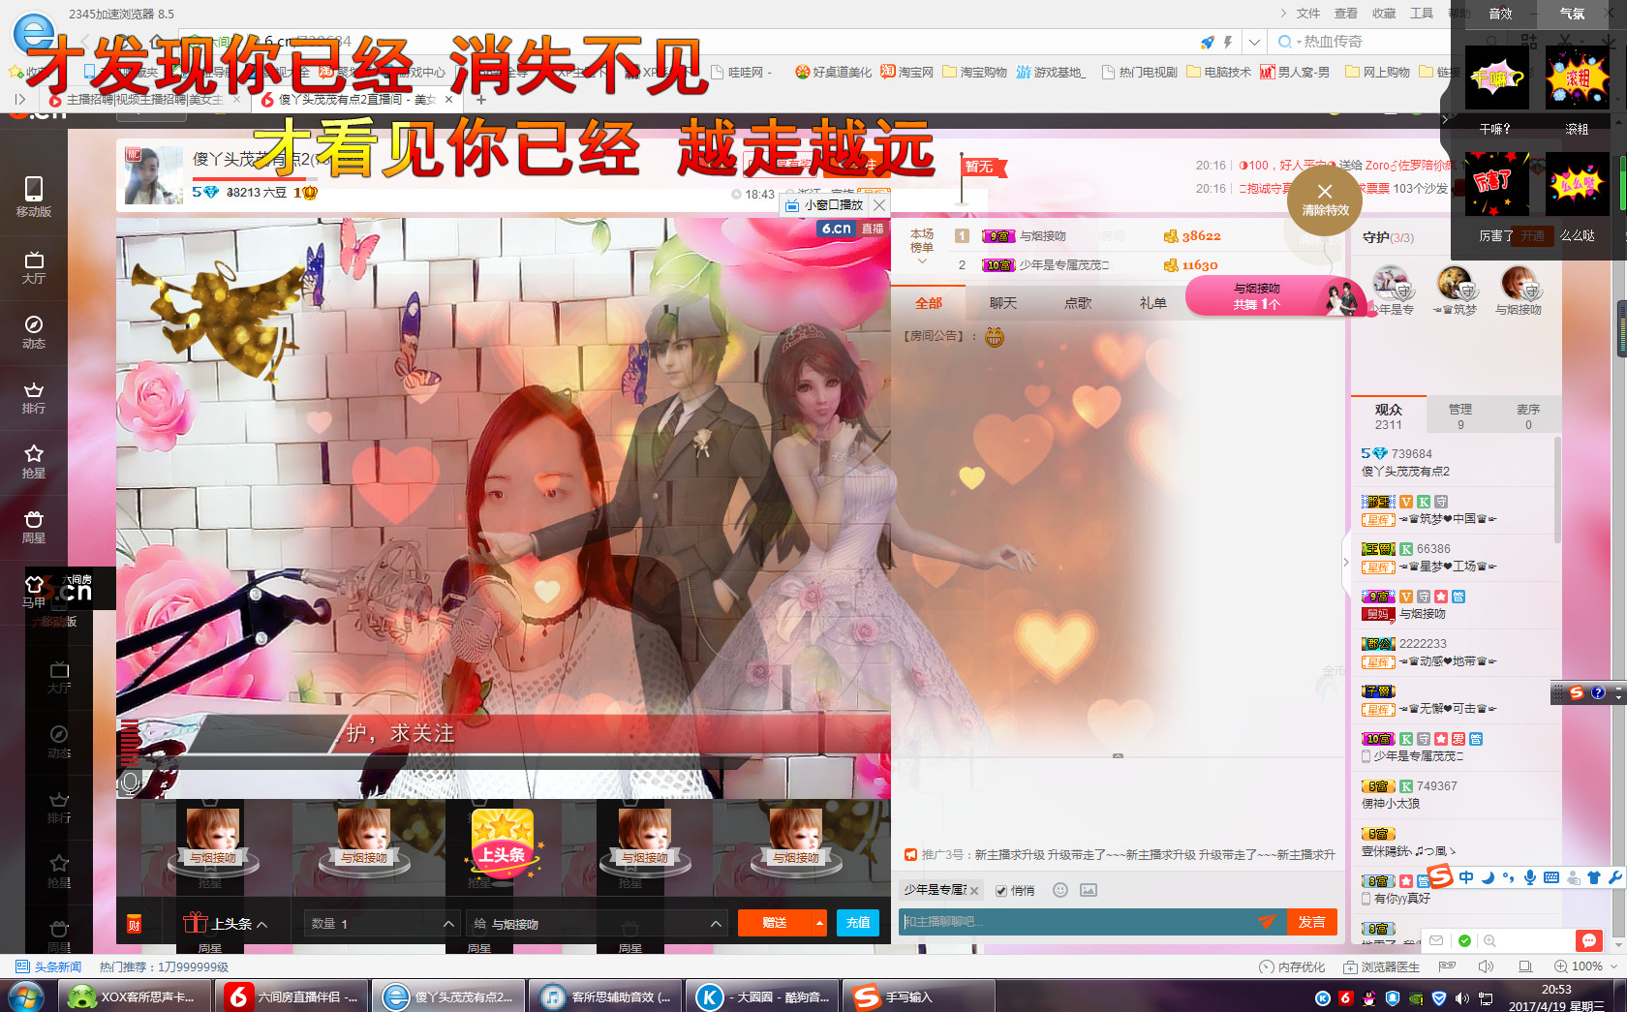The image size is (1627, 1012).
Task: Click the incognito mask icon in status bar
Action: point(1448,966)
